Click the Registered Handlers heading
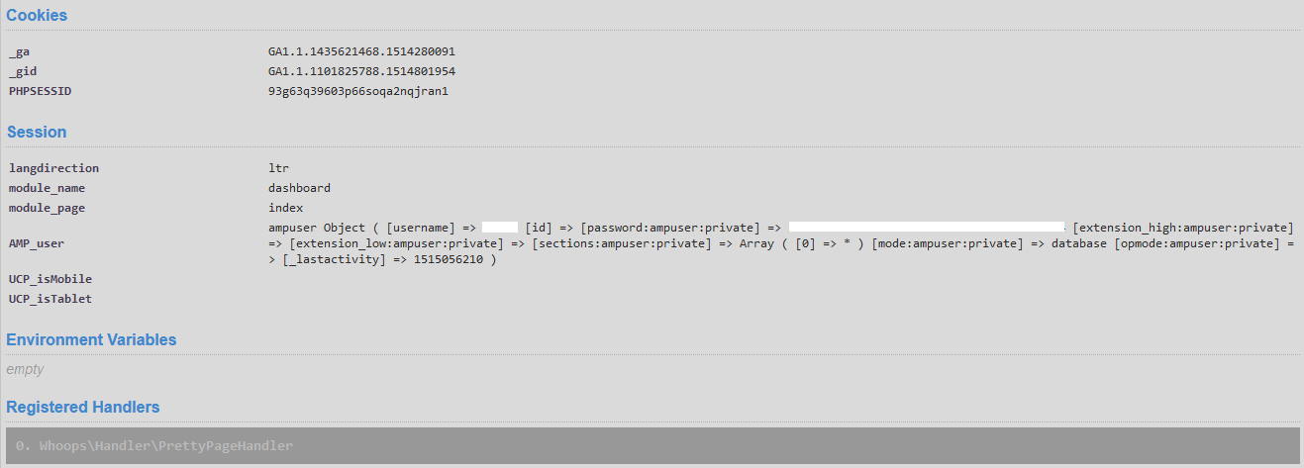Viewport: 1304px width, 468px height. [83, 408]
